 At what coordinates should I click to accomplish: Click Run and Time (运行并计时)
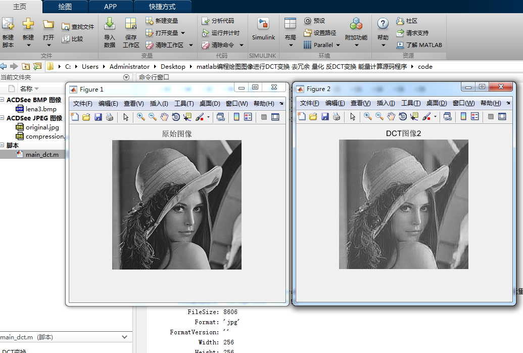[221, 33]
